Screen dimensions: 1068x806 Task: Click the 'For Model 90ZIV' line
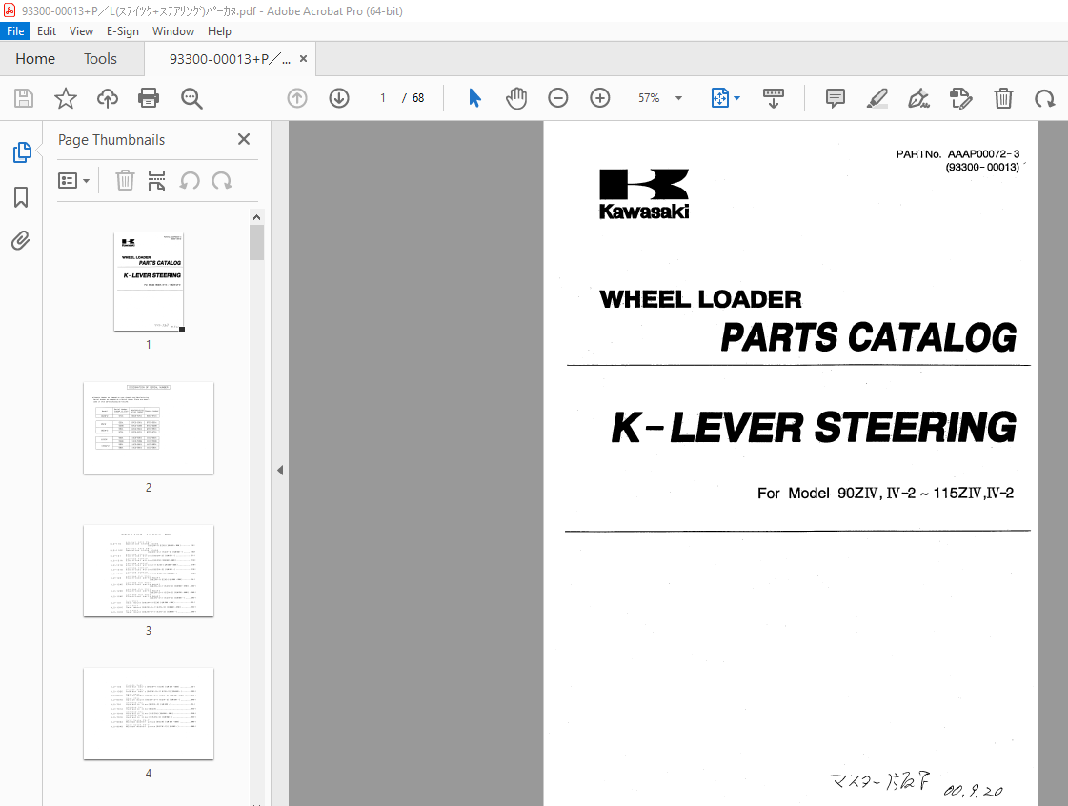[x=885, y=494]
